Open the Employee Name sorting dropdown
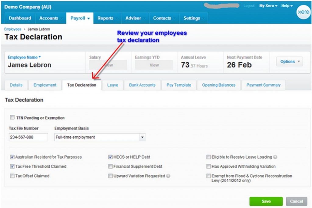312x208 pixels. 24,57
